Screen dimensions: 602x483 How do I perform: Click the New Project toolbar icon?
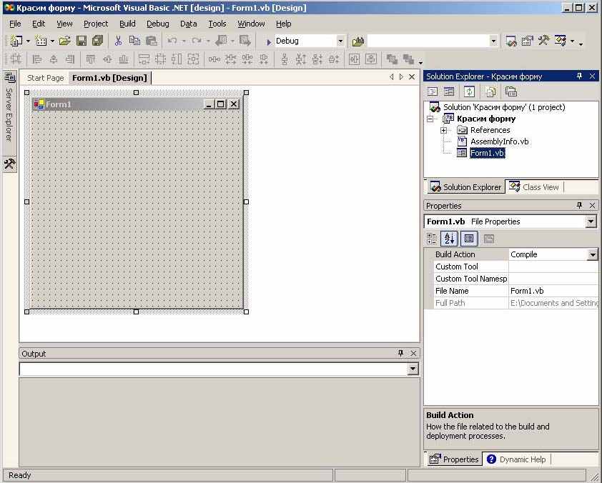pos(16,41)
